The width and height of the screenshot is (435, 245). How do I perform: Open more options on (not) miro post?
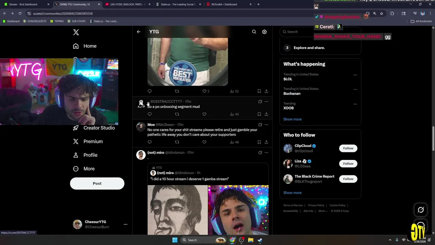pos(266,152)
